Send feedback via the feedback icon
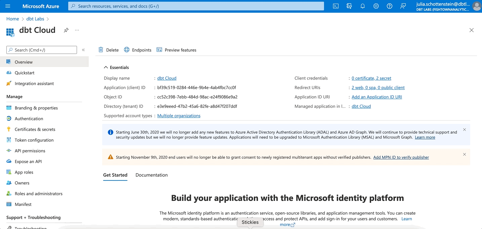This screenshot has width=482, height=229. (403, 6)
